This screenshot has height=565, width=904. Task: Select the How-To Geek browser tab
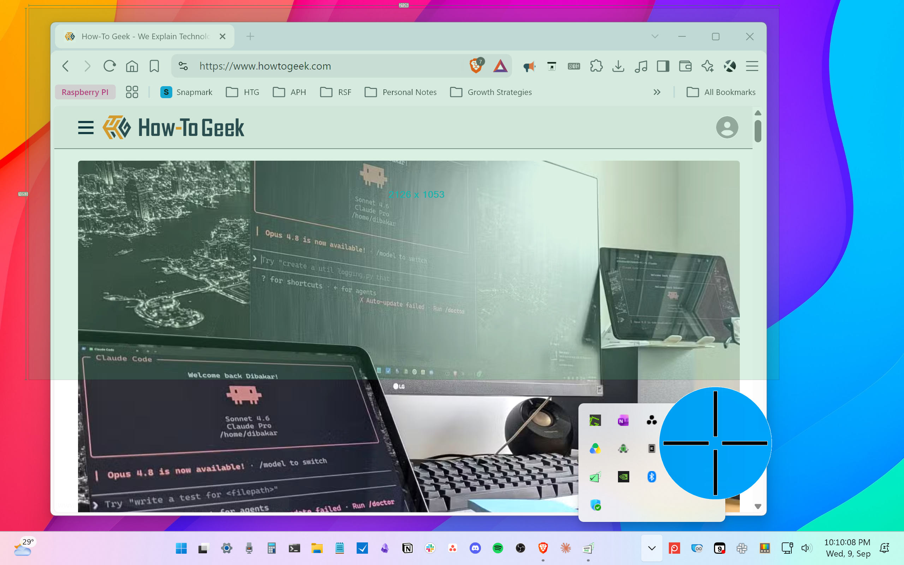click(144, 36)
